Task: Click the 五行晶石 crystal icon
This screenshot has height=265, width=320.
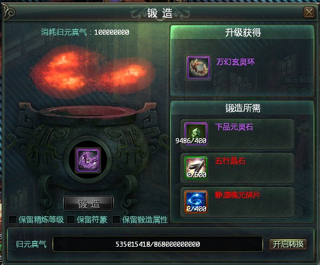Action: (x=195, y=168)
